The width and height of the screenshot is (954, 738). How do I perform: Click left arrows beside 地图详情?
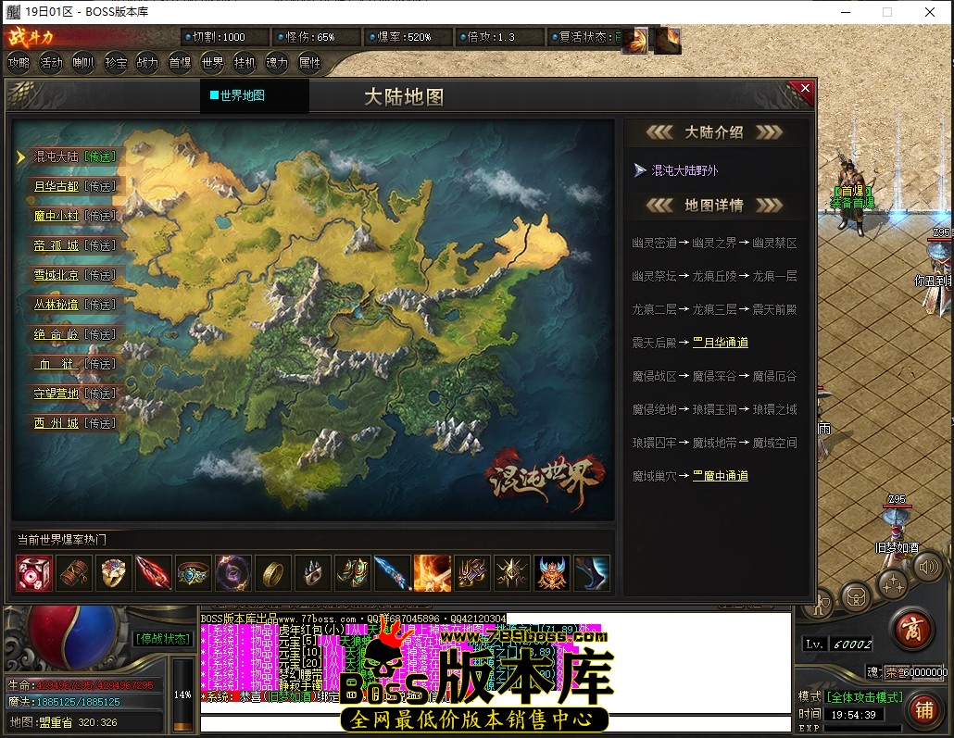coord(659,205)
